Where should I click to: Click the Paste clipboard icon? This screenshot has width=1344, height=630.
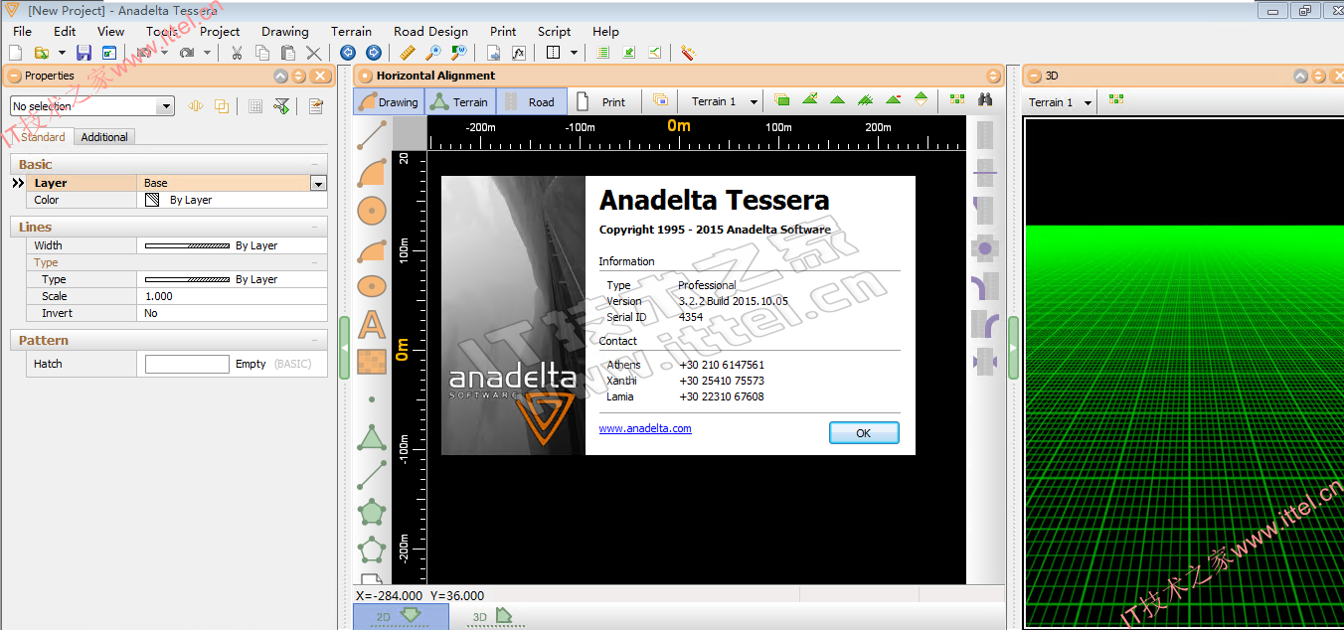pos(288,53)
